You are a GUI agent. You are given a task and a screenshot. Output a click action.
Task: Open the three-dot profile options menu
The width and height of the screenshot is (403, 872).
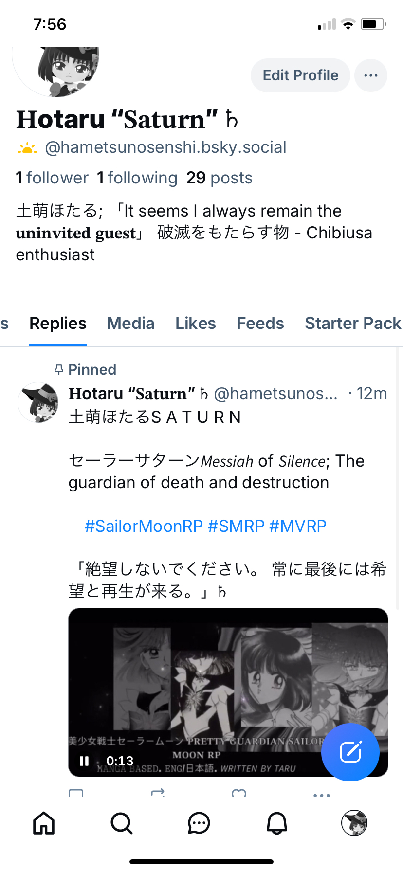coord(371,75)
